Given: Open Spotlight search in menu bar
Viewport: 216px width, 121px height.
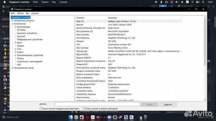Looking at the screenshot, I should [193, 2].
